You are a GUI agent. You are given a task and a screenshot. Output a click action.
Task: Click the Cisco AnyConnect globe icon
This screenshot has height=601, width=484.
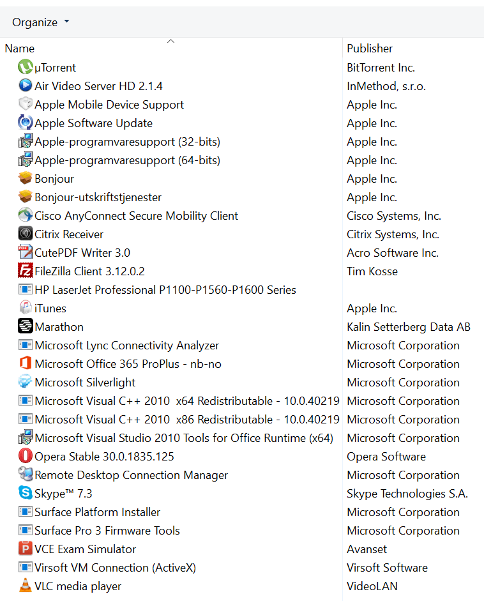pyautogui.click(x=25, y=215)
